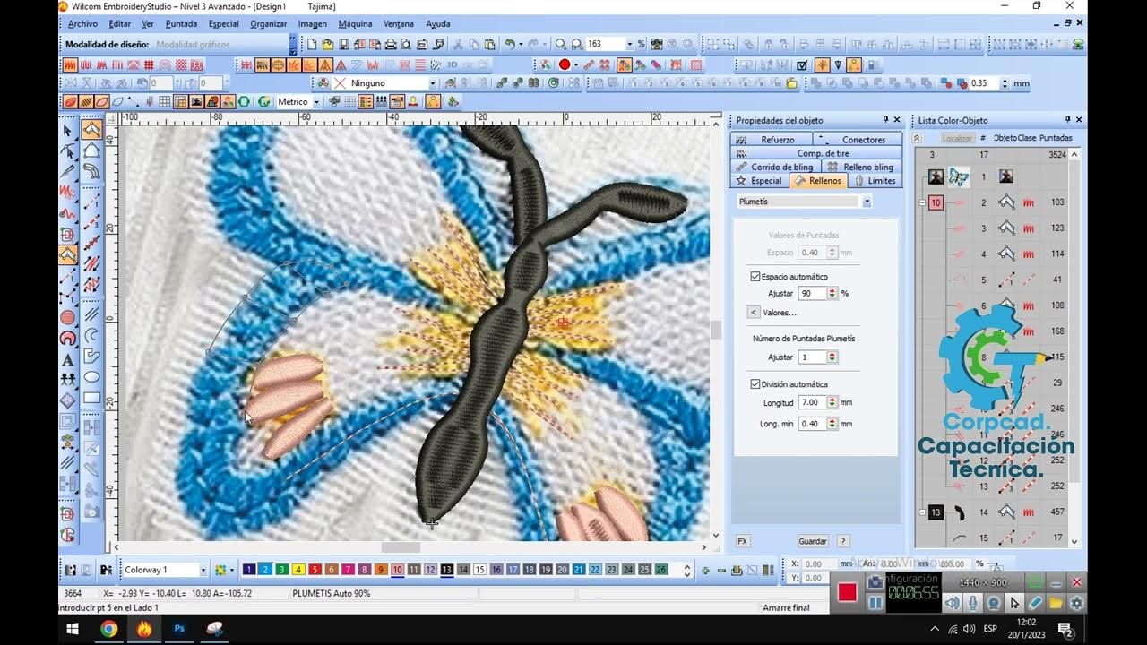Select the red ring arc tool
This screenshot has height=645, width=1147.
pyautogui.click(x=68, y=339)
